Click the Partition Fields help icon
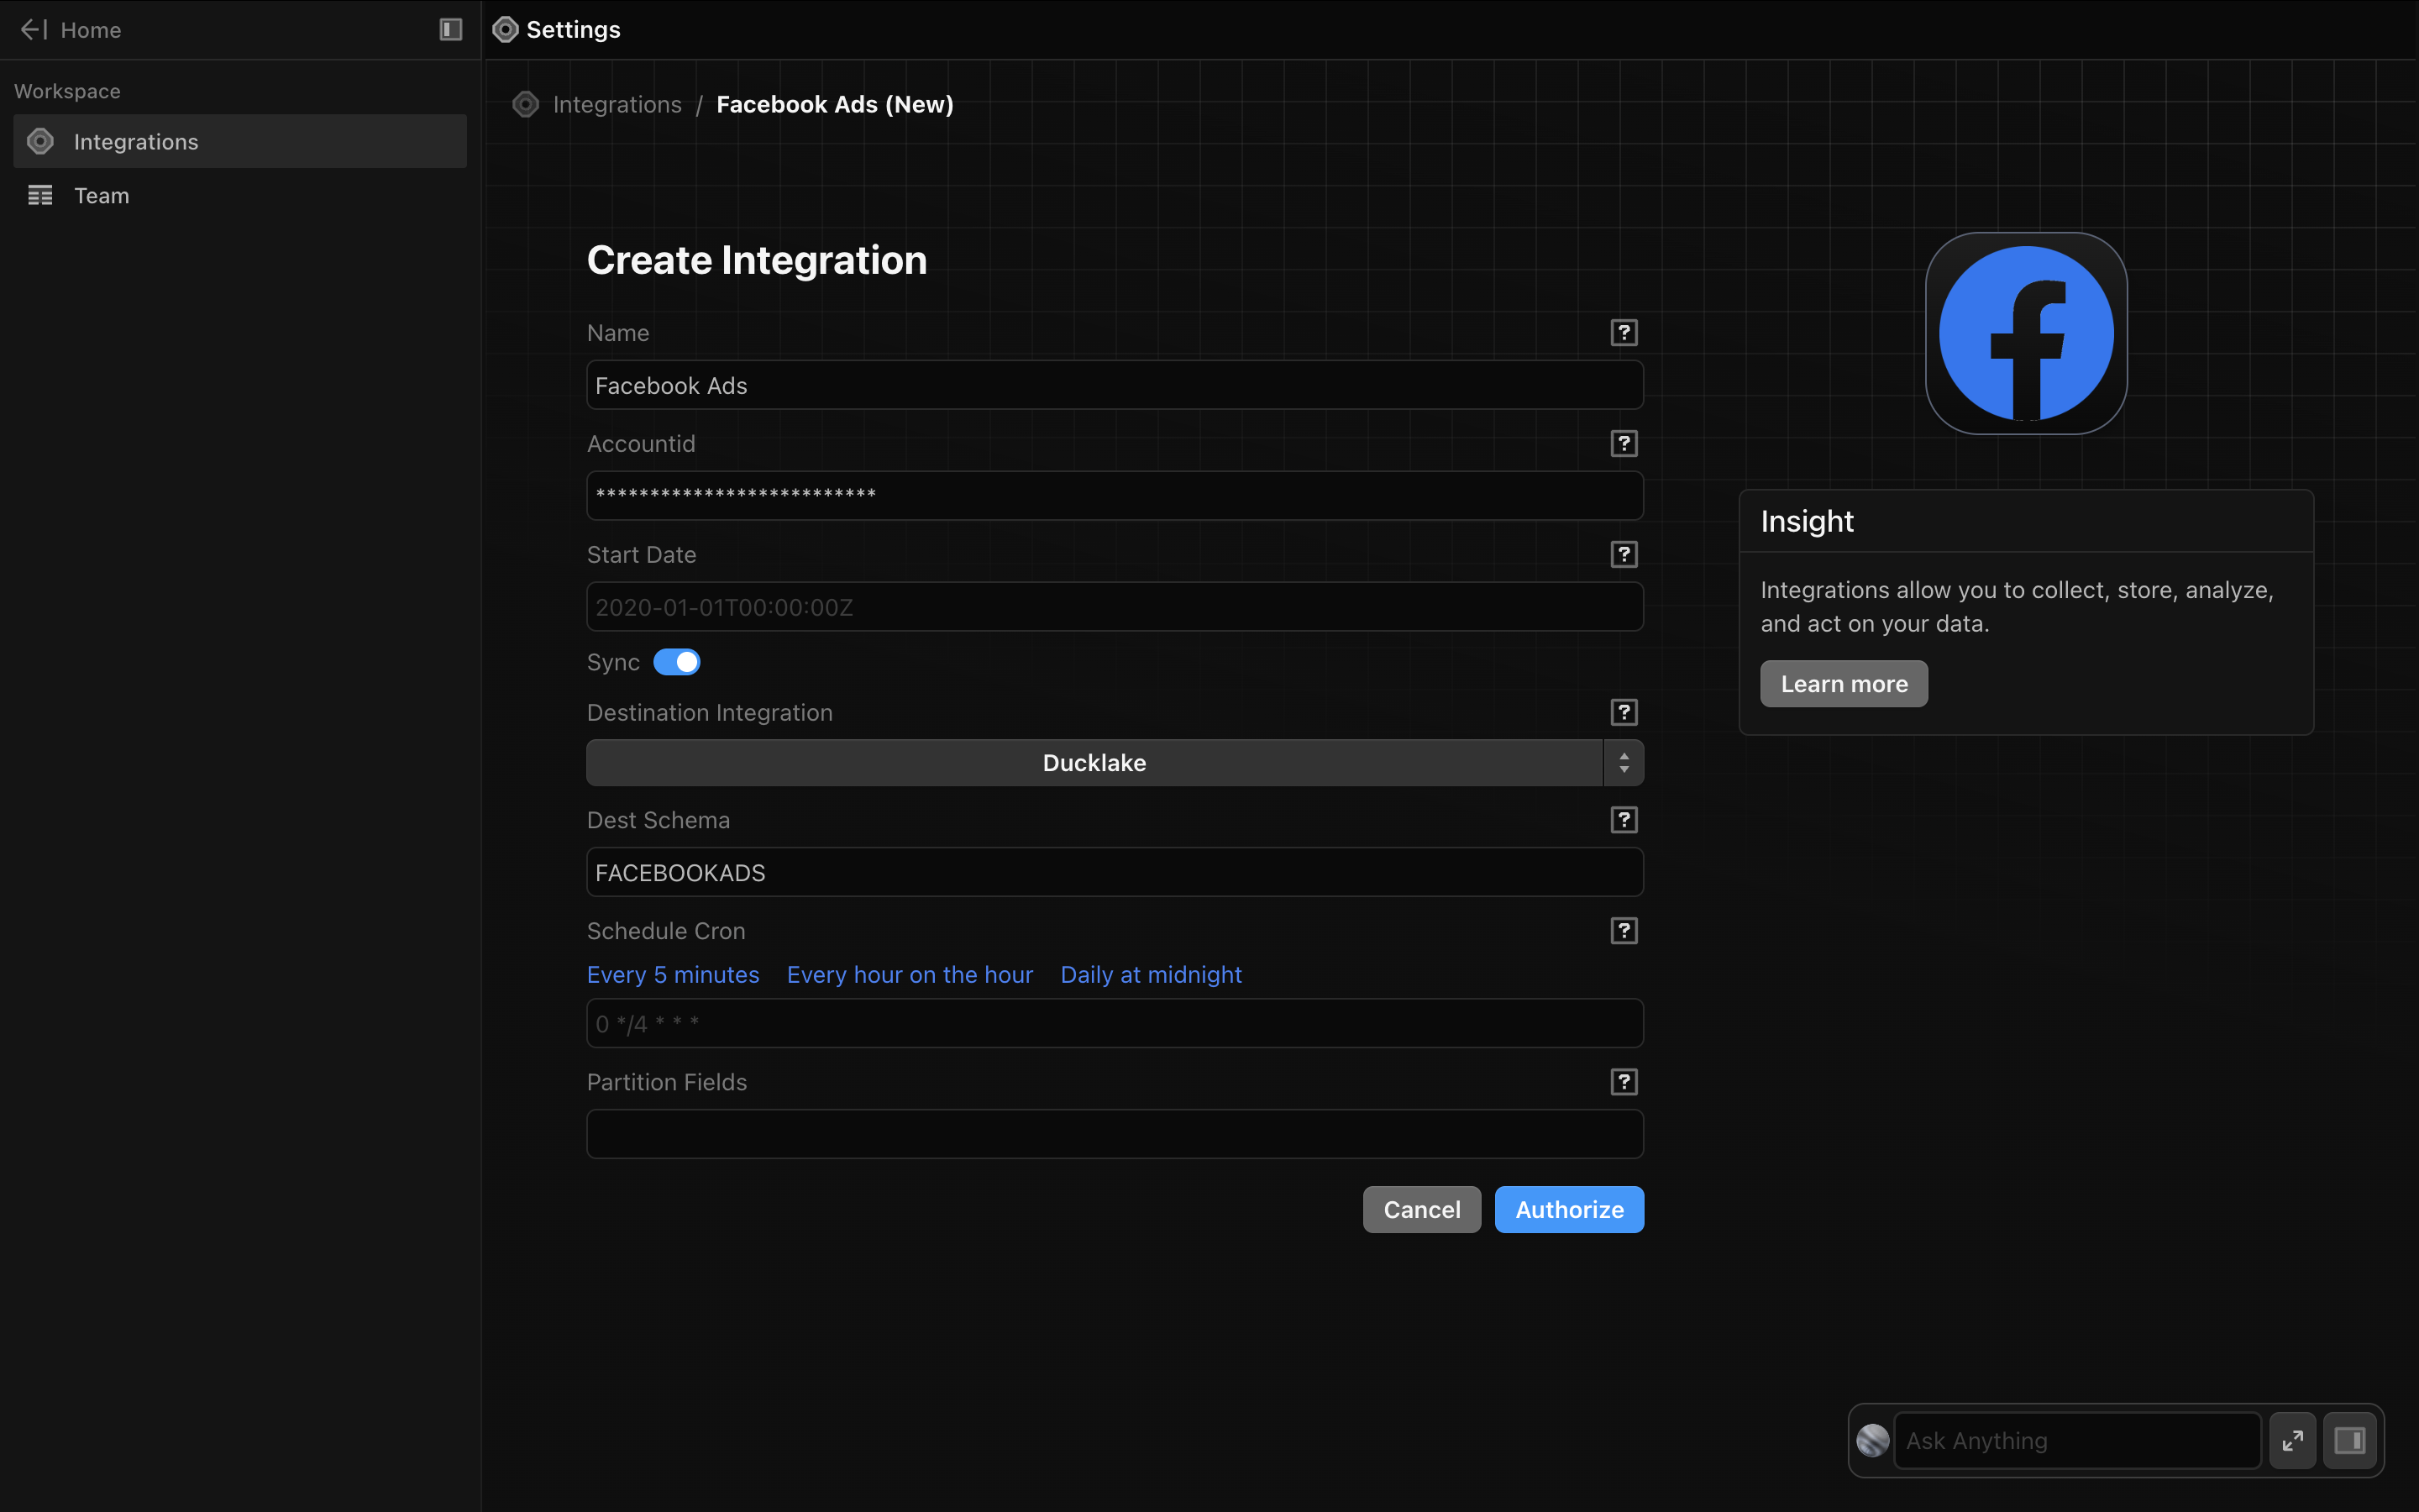 point(1624,1082)
